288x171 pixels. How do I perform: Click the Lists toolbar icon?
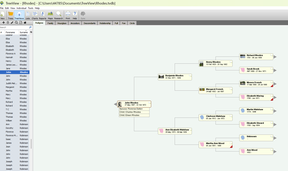(x=28, y=15)
